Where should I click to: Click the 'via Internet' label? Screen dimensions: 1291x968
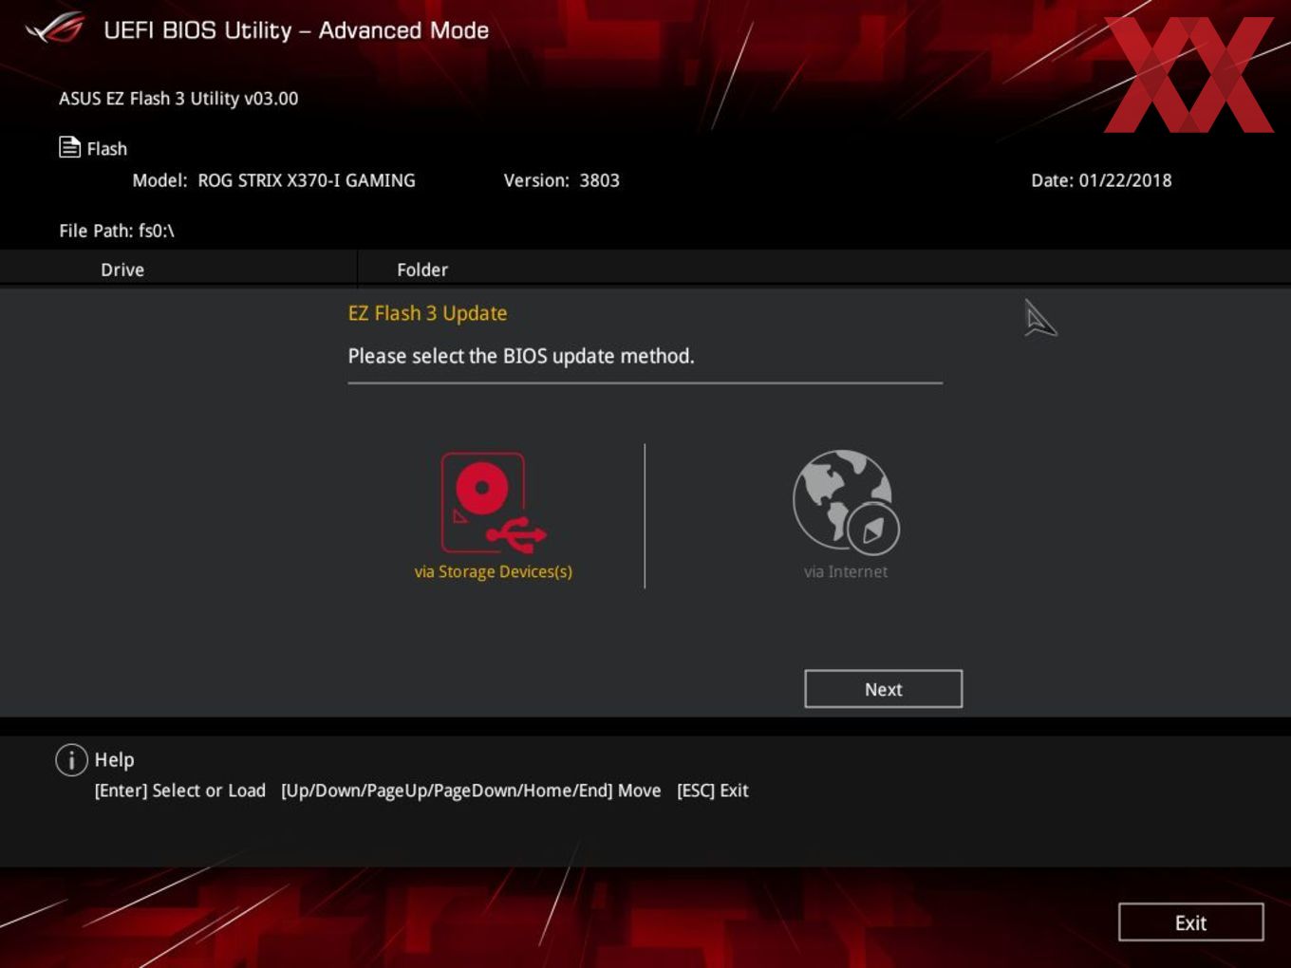pos(846,571)
